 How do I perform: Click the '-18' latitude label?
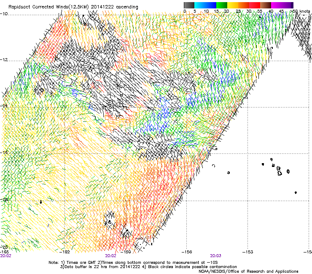tap(4, 199)
